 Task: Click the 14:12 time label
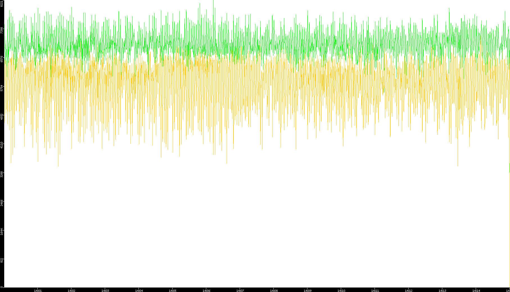409,291
